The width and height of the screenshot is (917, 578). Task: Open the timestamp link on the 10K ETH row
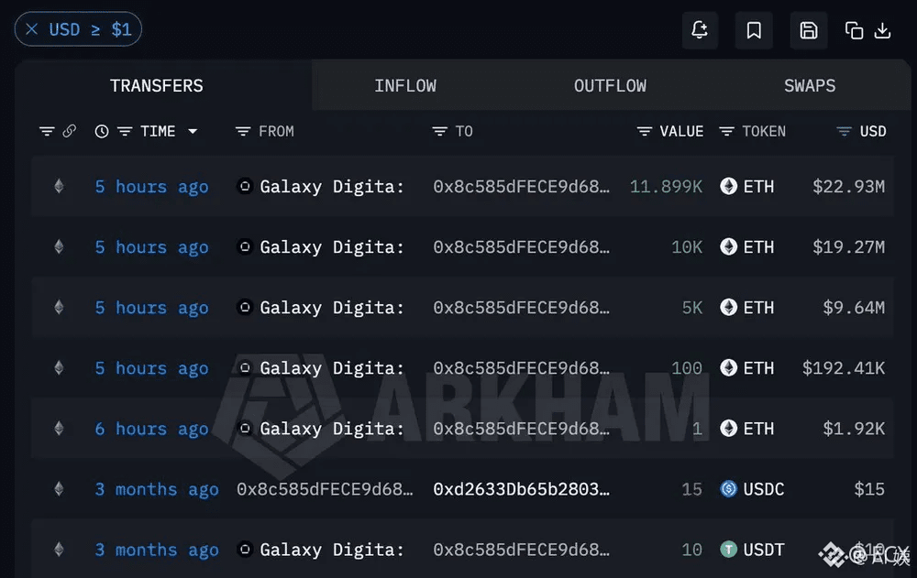point(151,247)
